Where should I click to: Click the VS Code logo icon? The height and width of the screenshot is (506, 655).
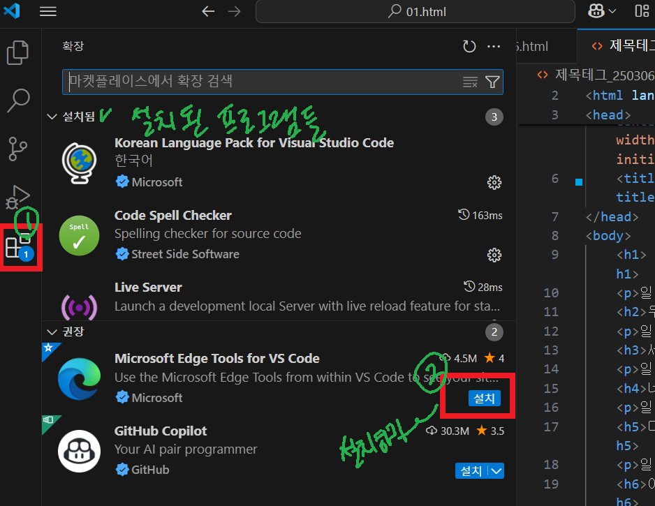12,11
